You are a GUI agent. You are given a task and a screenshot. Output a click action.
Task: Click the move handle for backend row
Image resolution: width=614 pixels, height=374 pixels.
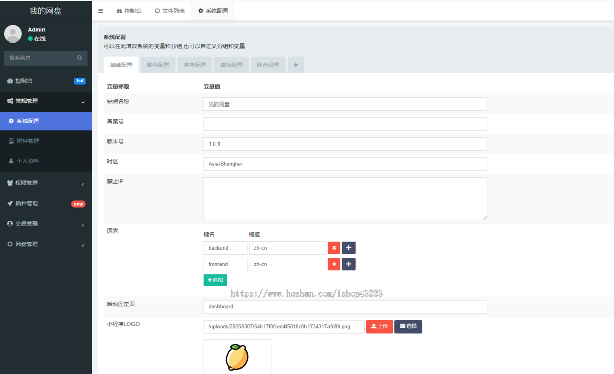(x=348, y=248)
